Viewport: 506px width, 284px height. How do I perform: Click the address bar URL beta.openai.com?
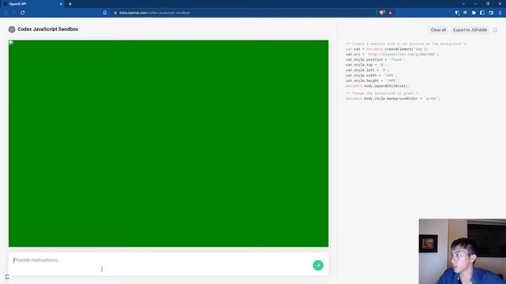(x=154, y=13)
